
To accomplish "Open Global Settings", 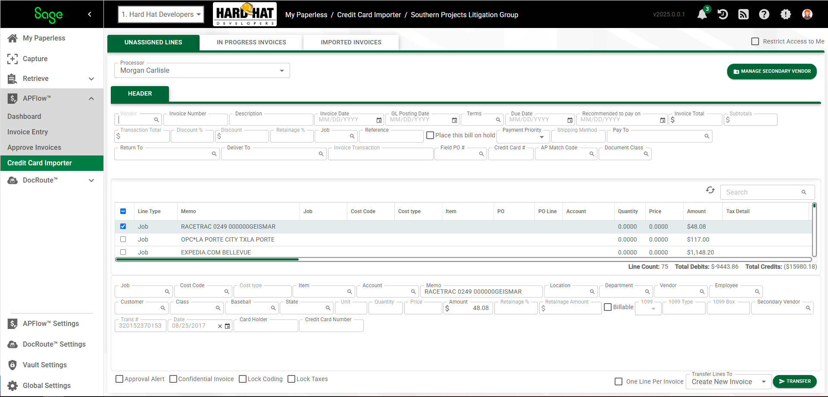I will [47, 385].
